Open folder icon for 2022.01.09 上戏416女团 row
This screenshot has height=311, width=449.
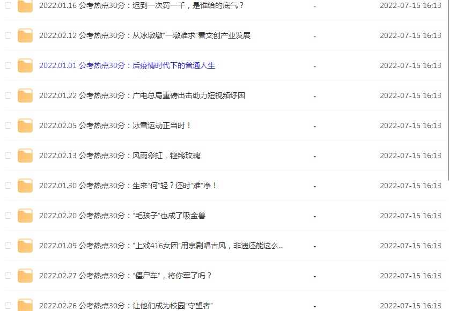[25, 246]
